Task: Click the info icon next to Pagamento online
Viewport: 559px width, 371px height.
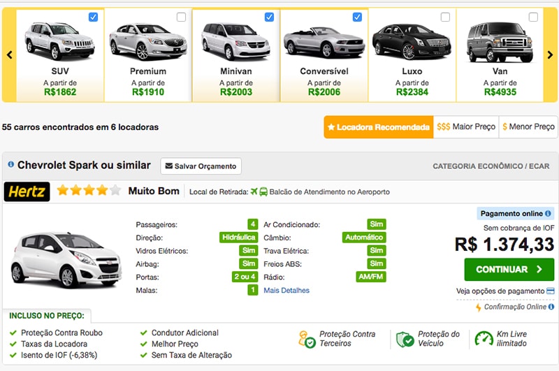Action: 550,214
